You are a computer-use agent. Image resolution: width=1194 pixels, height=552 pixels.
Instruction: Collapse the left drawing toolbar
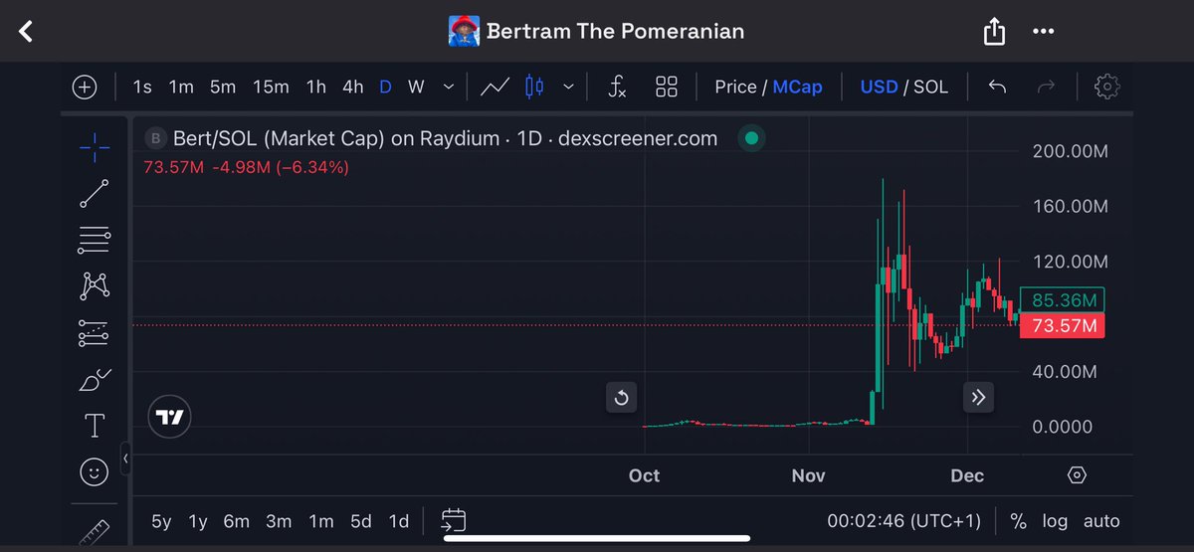click(126, 459)
